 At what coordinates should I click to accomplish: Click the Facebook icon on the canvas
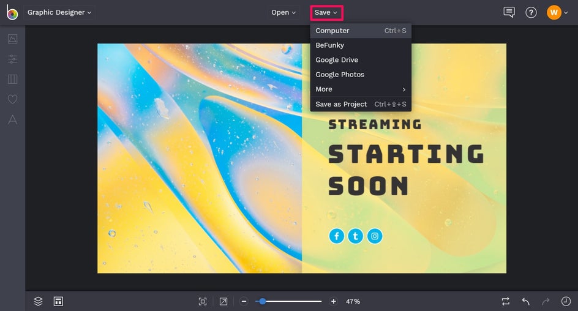click(x=337, y=236)
